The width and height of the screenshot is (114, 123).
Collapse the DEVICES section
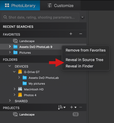10,66
